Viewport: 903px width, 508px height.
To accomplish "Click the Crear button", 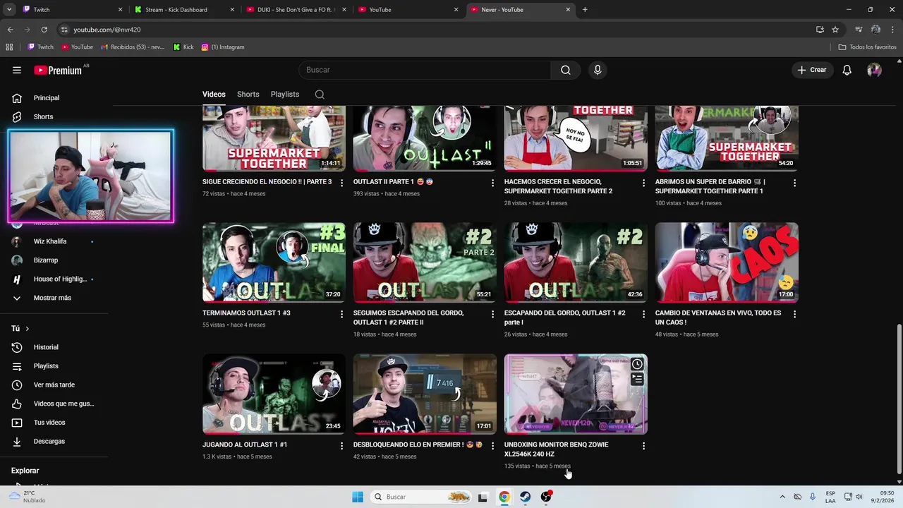I will [812, 70].
